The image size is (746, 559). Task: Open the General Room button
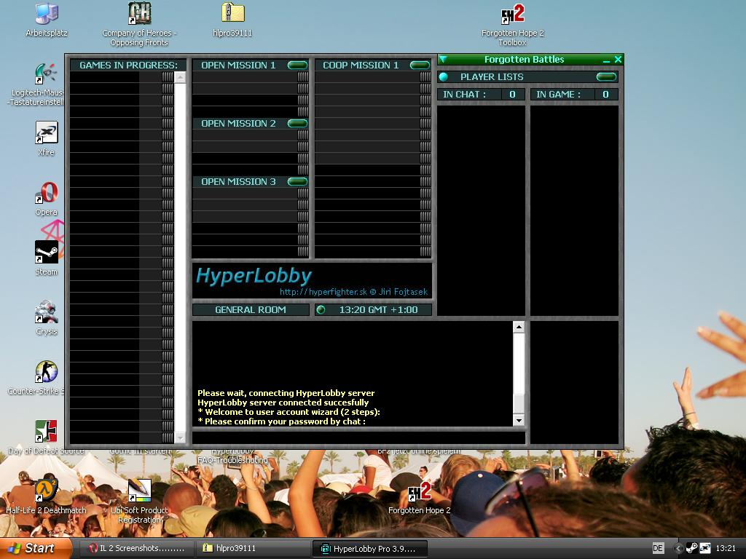[x=251, y=310]
